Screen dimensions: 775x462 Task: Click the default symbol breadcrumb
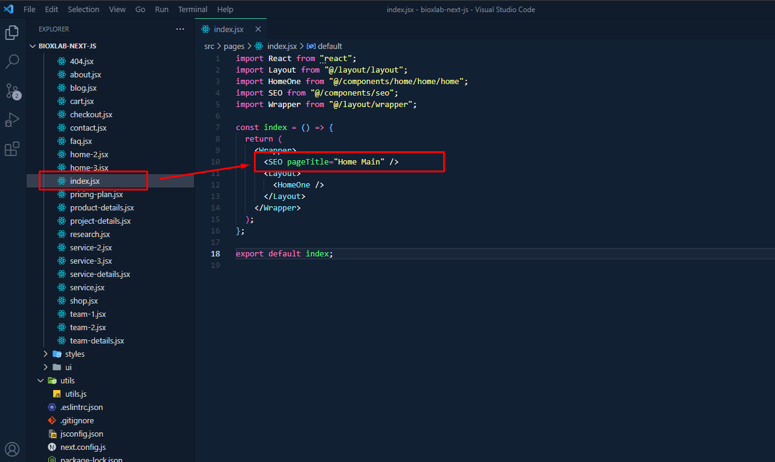(x=329, y=46)
